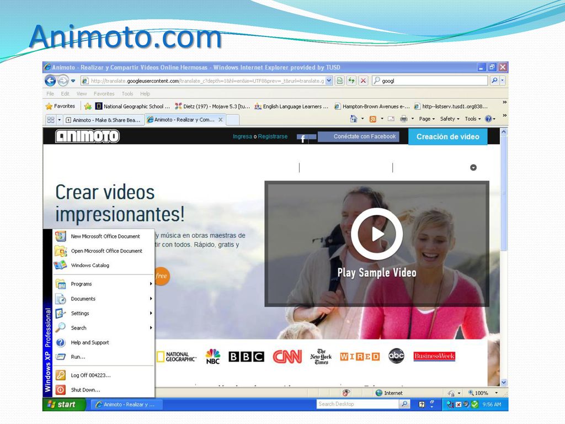The height and width of the screenshot is (424, 565).
Task: Click the Registrarse link
Action: 273,136
